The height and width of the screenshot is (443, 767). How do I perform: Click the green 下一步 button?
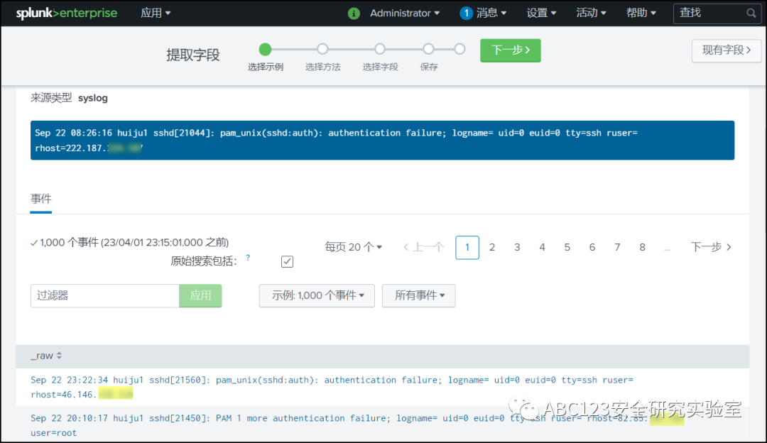510,50
